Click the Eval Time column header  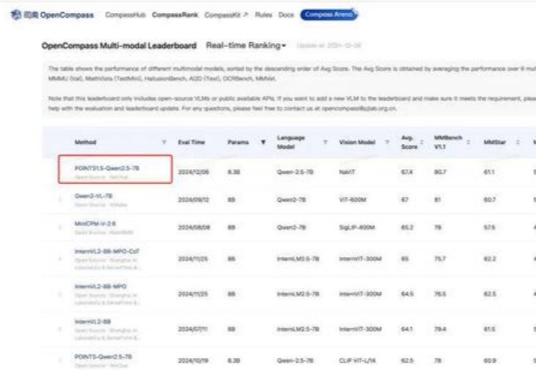pos(192,142)
